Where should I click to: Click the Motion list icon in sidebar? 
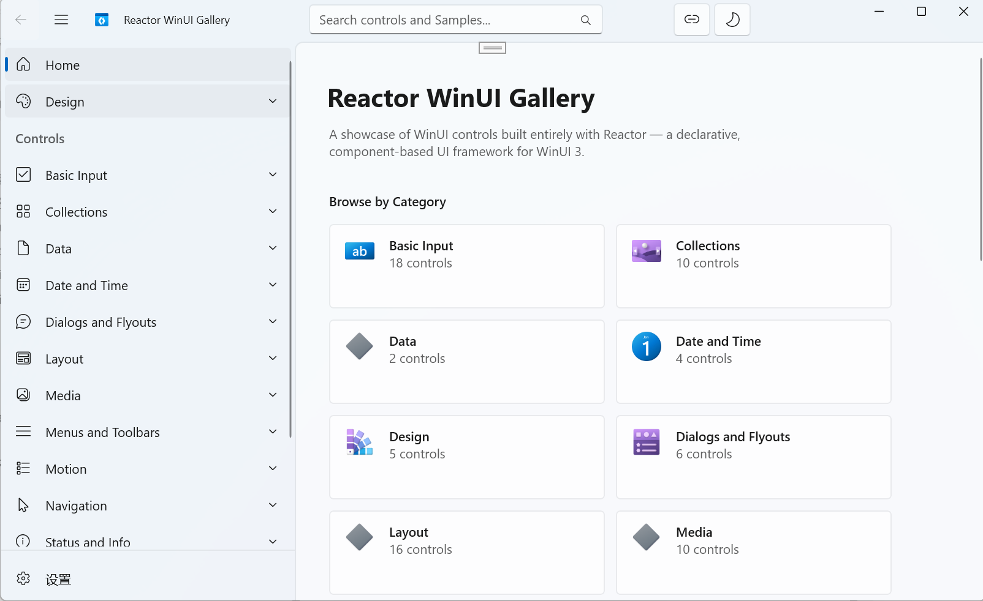click(x=23, y=468)
